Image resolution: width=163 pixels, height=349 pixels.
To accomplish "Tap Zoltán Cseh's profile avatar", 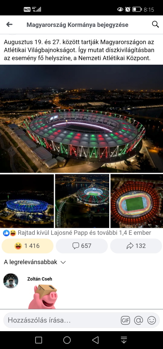I will coord(11,281).
